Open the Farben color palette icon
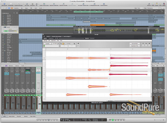This screenshot has height=123, width=167. 153,4
